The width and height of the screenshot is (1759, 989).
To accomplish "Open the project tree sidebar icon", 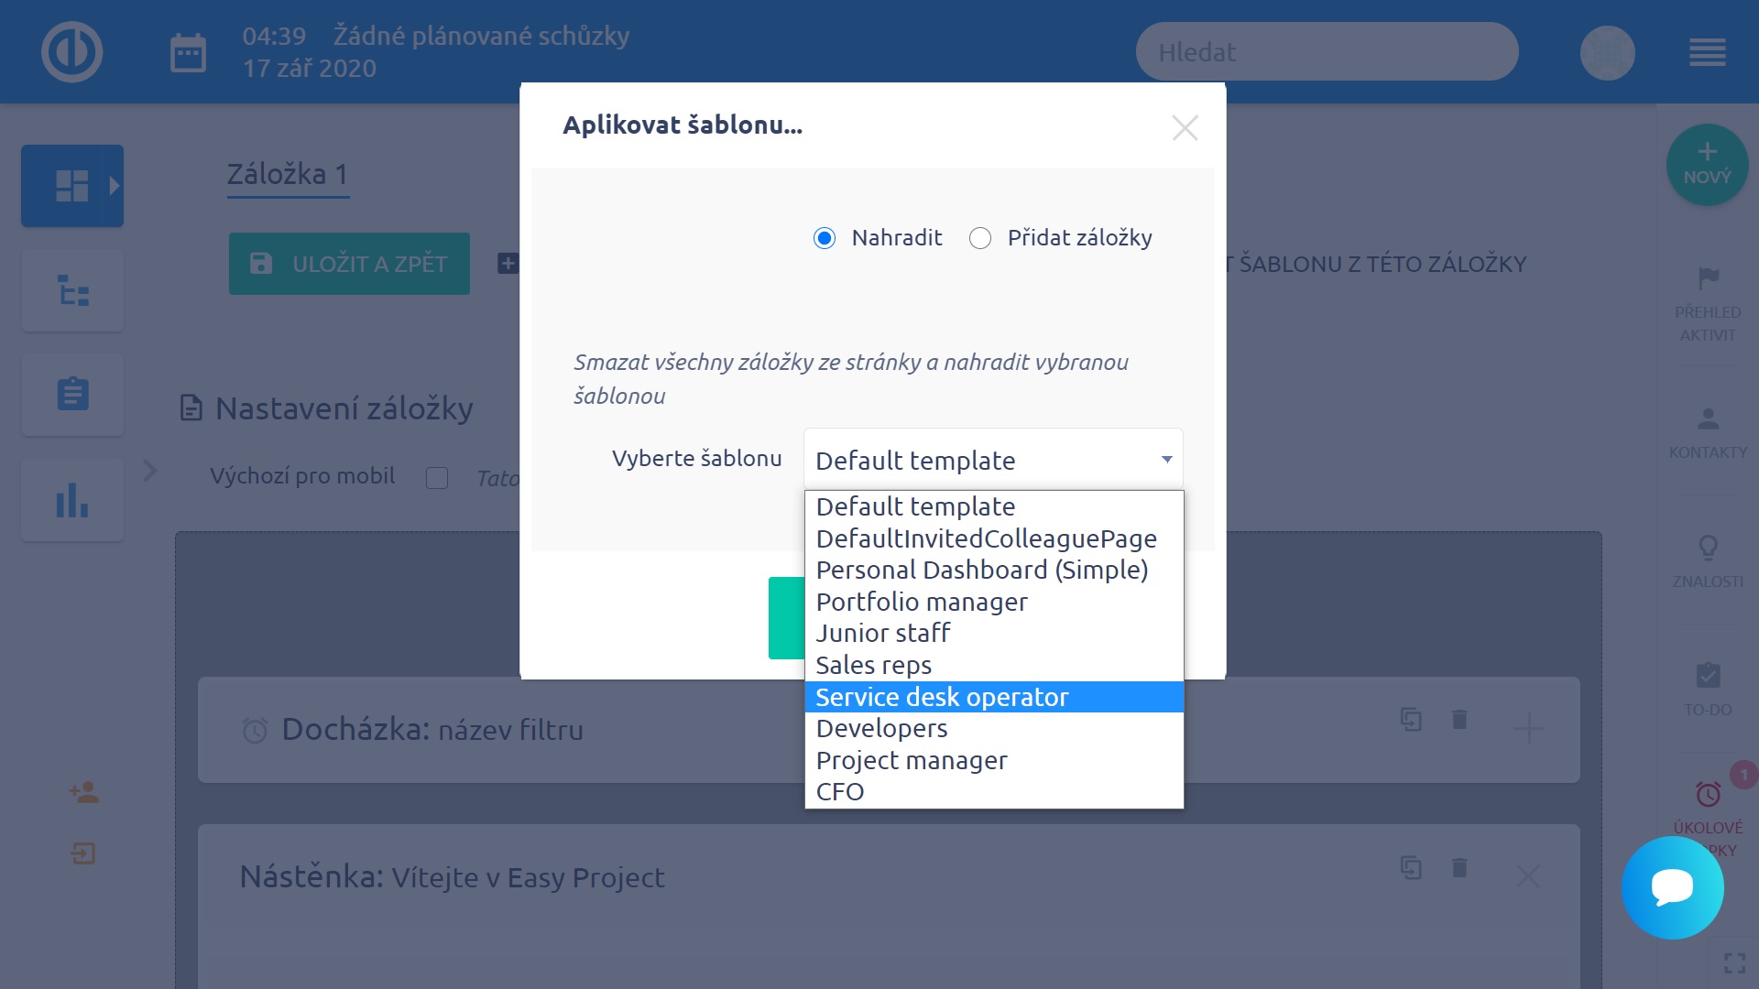I will (x=72, y=291).
